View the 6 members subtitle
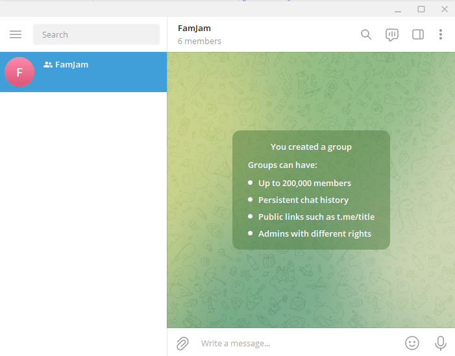Viewport: 455px width, 356px height. pyautogui.click(x=200, y=41)
